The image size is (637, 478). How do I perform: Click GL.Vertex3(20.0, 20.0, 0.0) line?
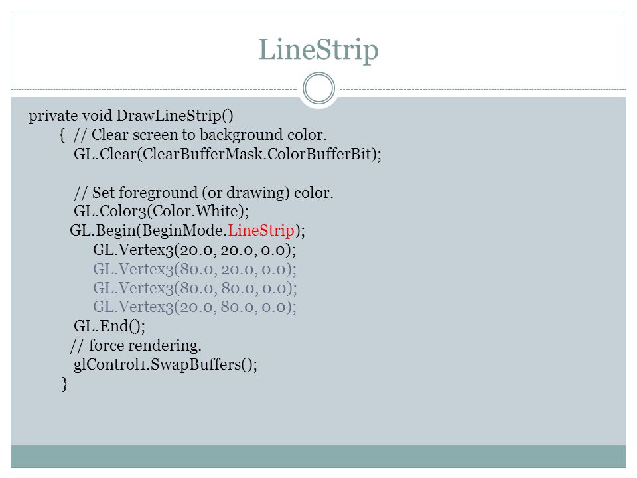[x=194, y=250]
